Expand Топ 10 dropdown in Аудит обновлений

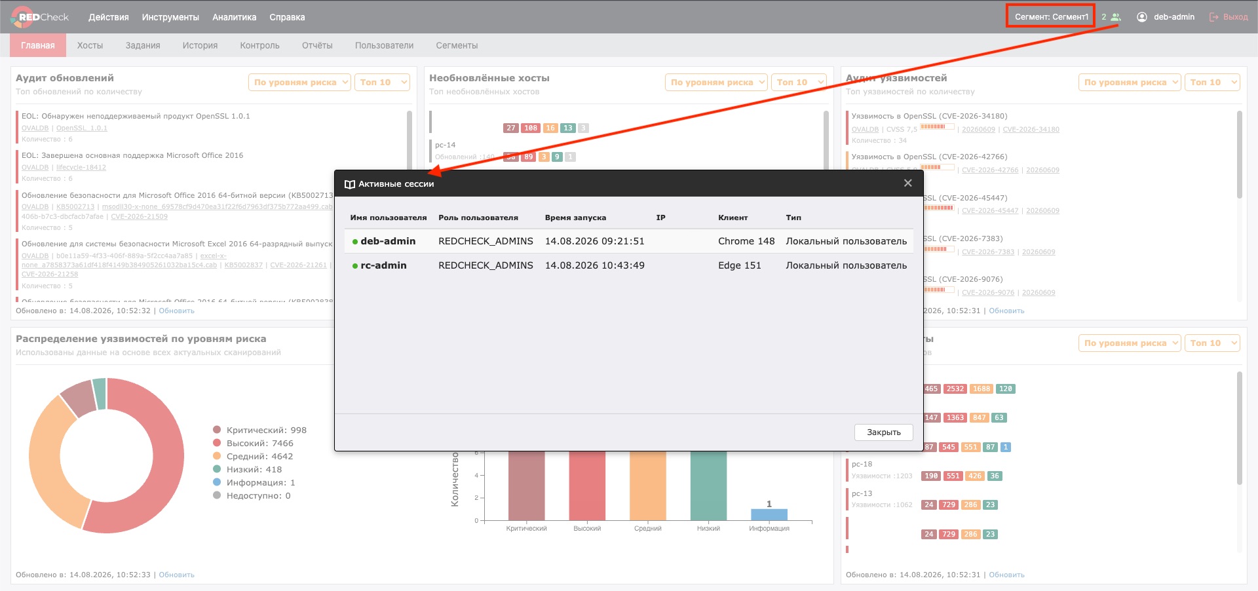(382, 82)
